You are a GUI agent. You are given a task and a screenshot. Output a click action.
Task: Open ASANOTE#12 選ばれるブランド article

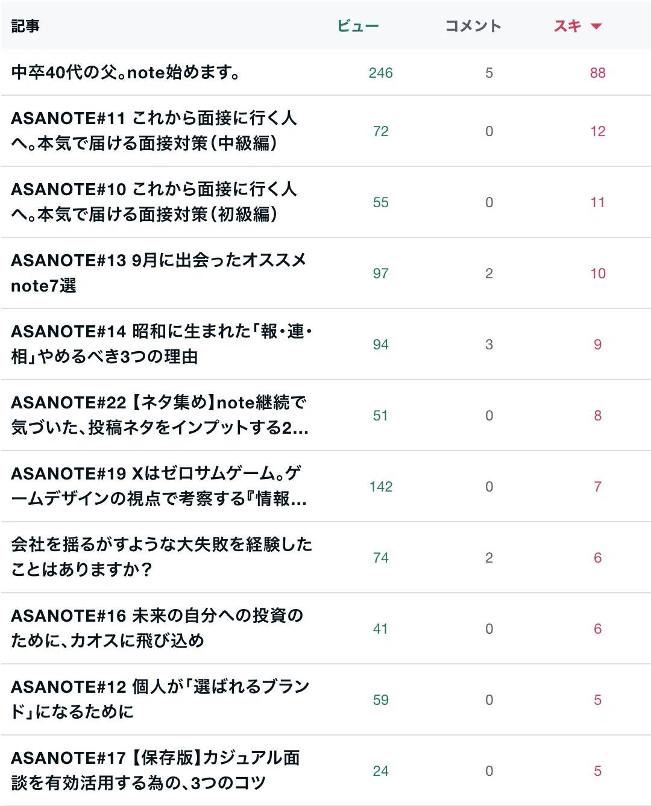click(160, 699)
